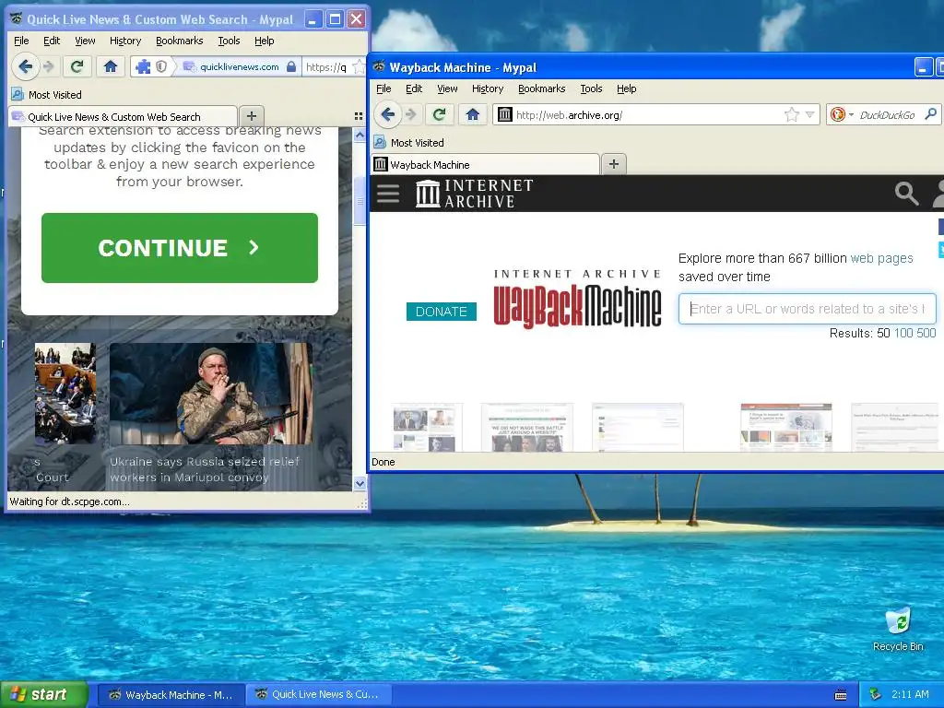Click Wayback URL search input field
The width and height of the screenshot is (944, 708).
808,309
